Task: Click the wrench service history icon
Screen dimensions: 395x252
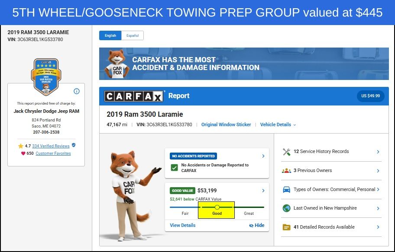Action: click(x=286, y=152)
